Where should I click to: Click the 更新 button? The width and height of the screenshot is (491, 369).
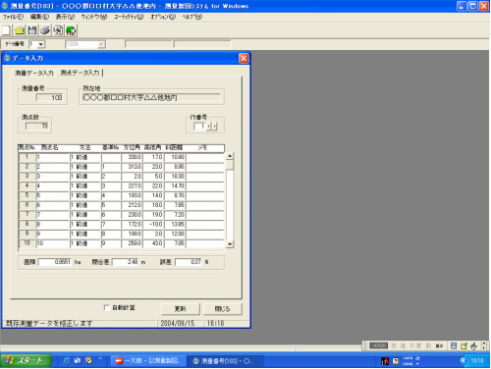[x=180, y=309]
